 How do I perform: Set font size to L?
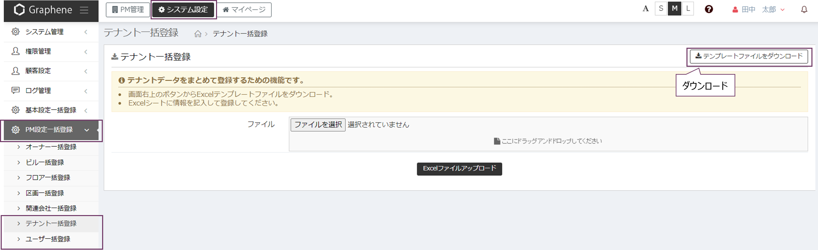coord(688,9)
